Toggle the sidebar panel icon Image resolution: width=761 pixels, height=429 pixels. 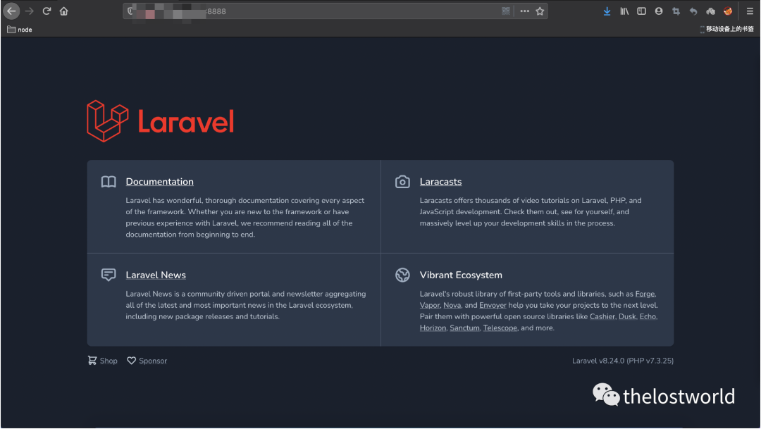(x=642, y=11)
